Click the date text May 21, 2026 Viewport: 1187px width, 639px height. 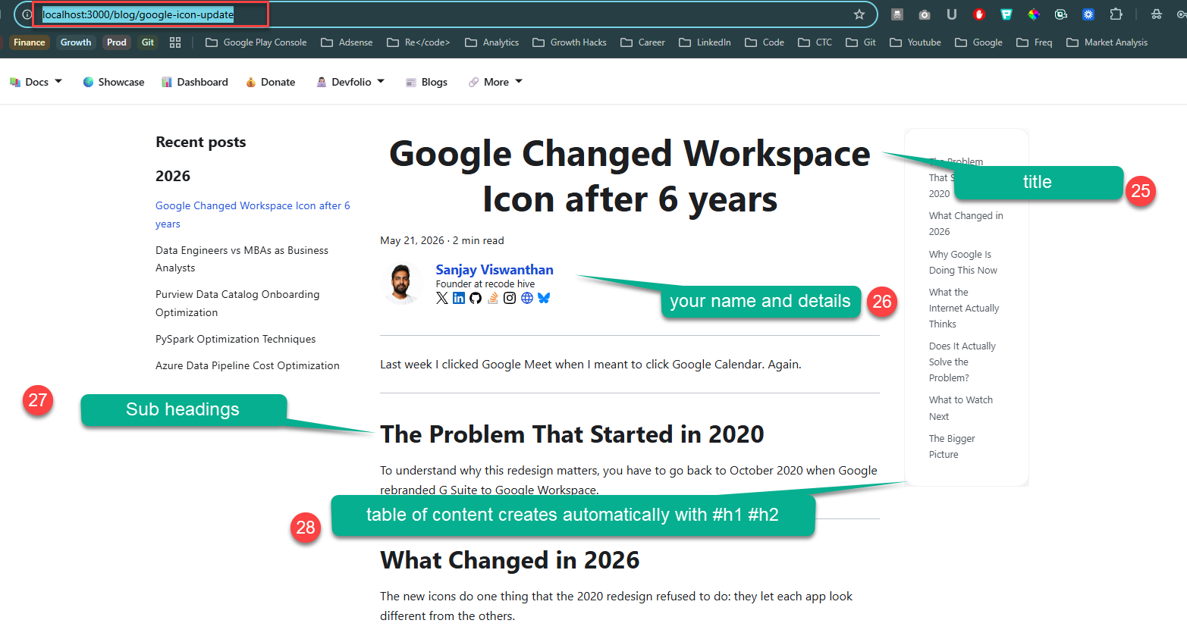click(x=412, y=240)
